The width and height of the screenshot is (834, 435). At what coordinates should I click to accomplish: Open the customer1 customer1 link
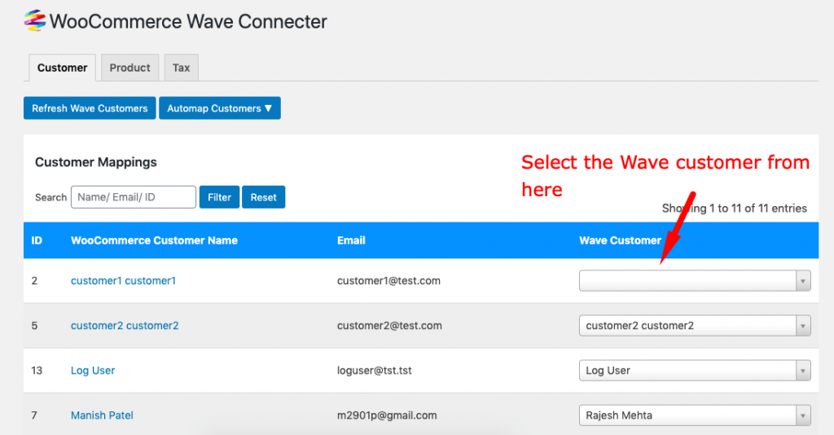coord(124,281)
